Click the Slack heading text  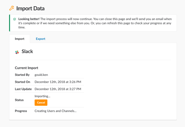tap(27, 52)
